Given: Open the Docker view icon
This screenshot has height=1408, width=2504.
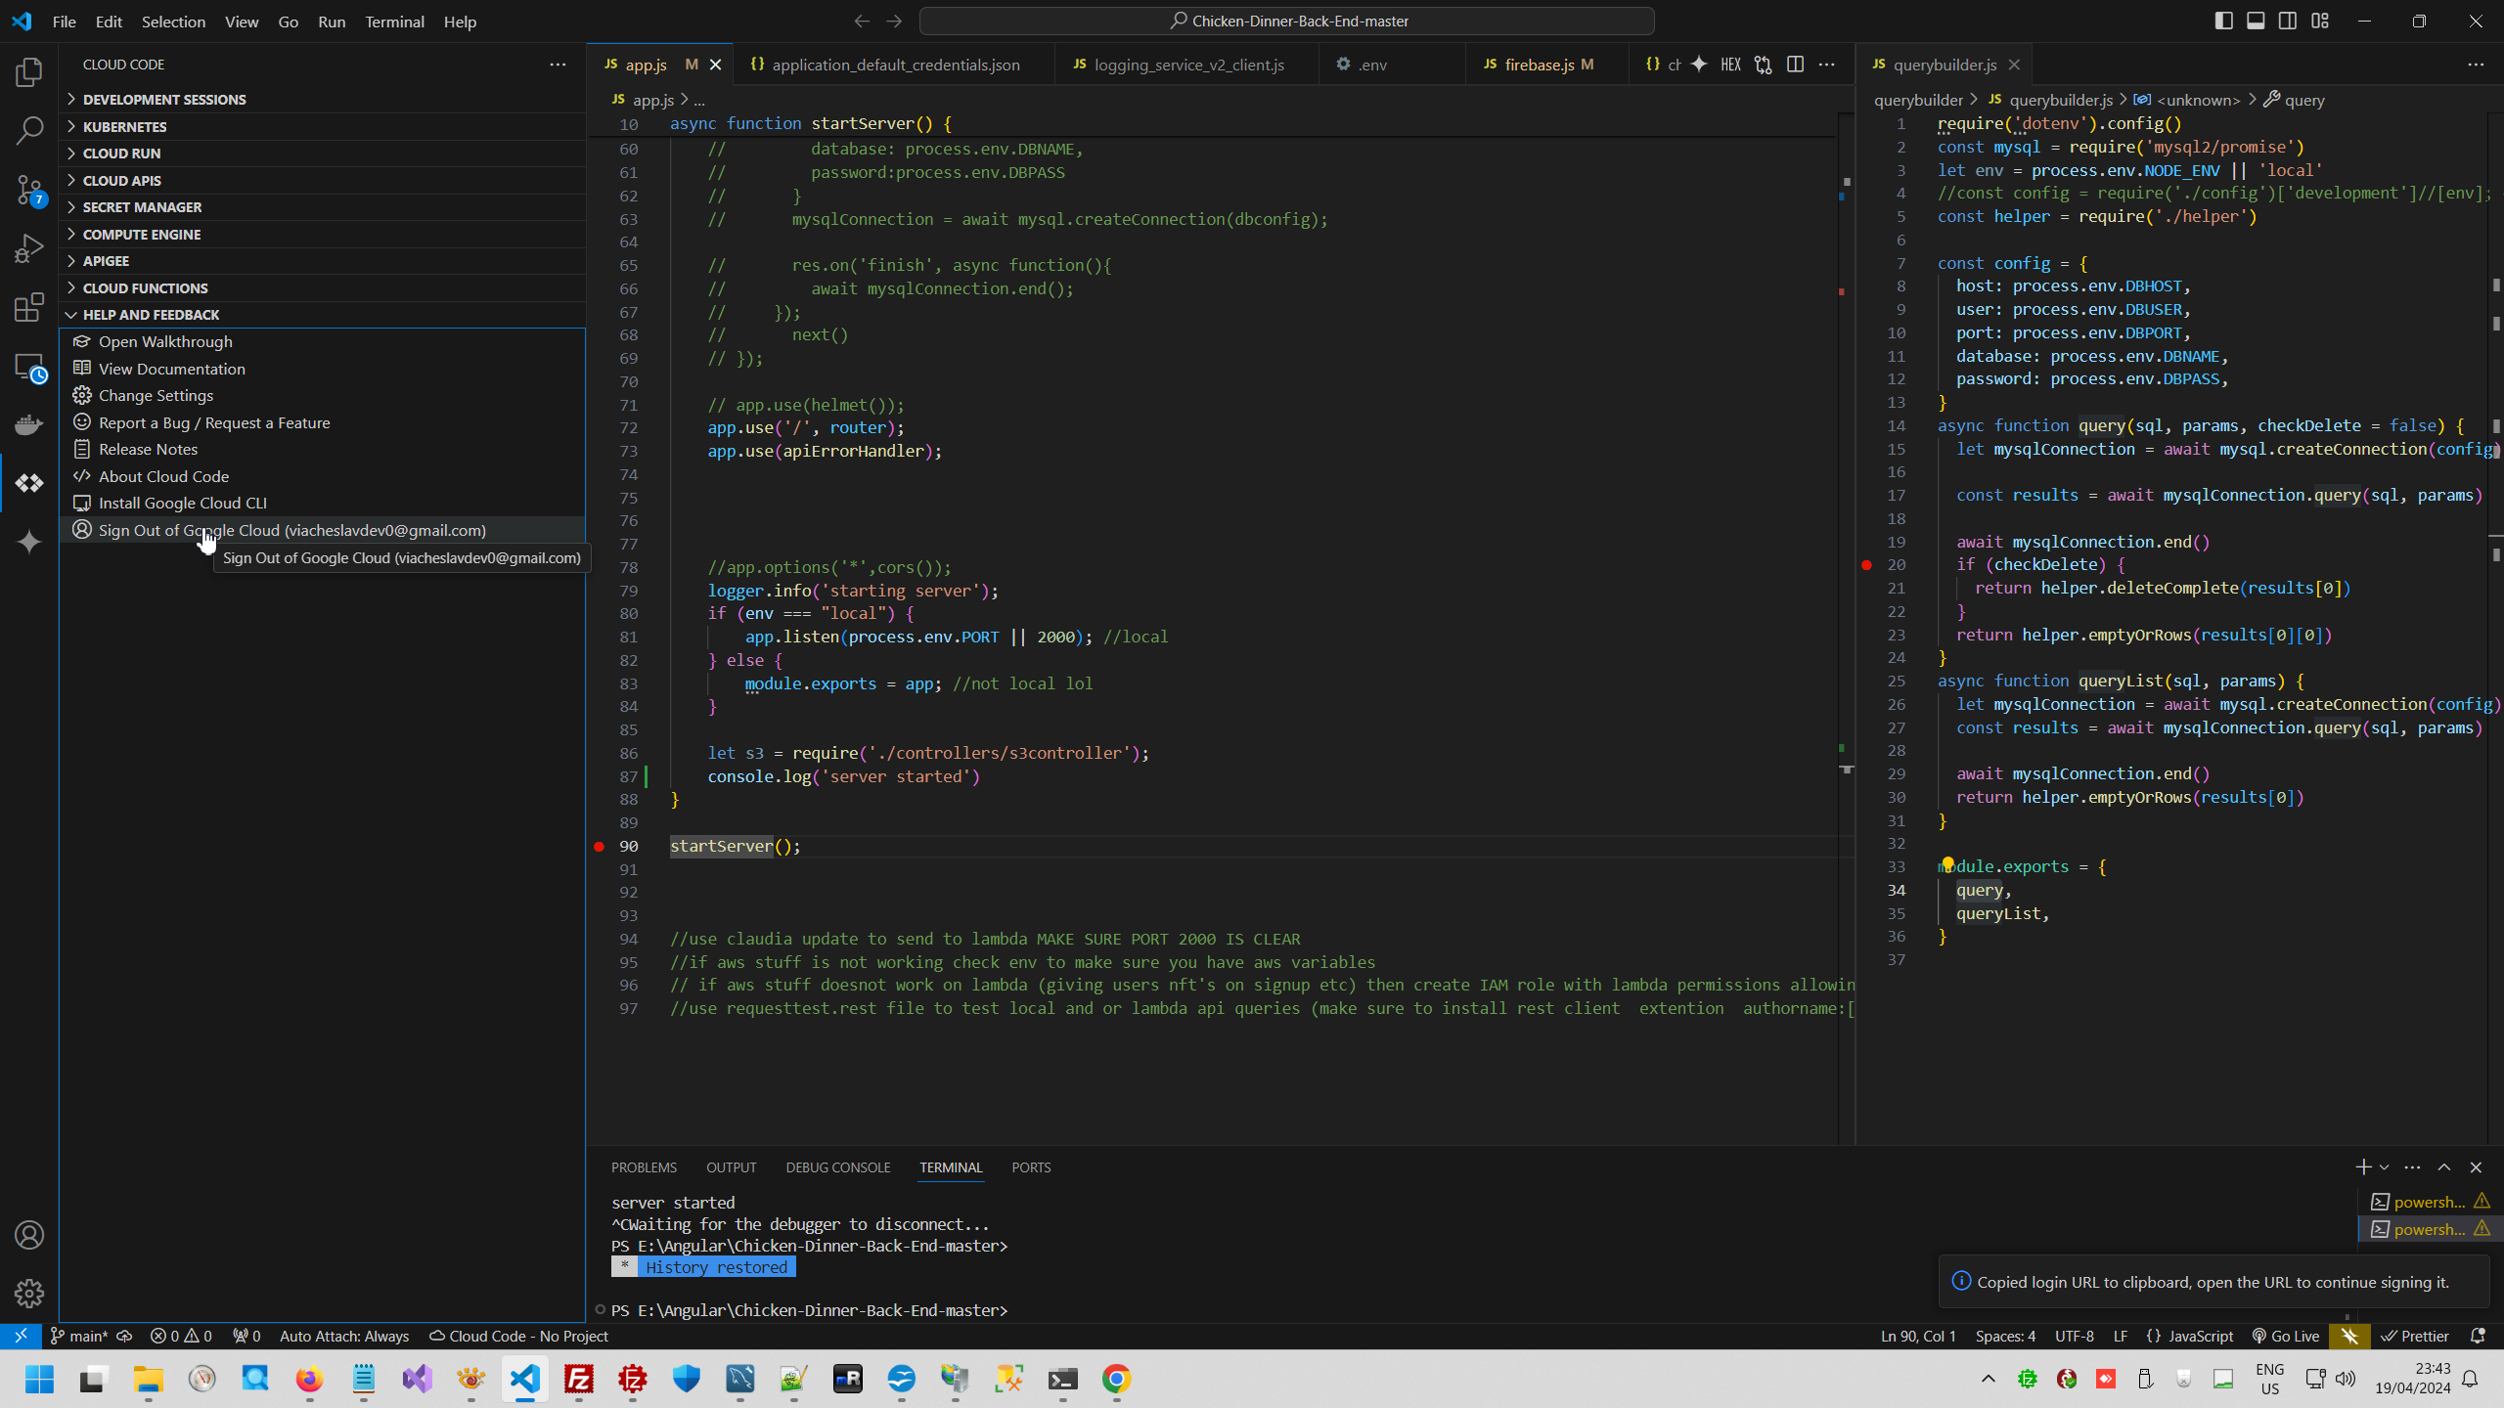Looking at the screenshot, I should 29,424.
